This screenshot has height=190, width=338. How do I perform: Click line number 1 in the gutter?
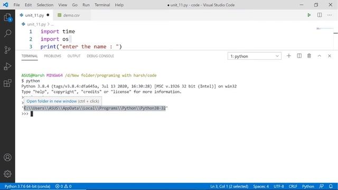31,32
